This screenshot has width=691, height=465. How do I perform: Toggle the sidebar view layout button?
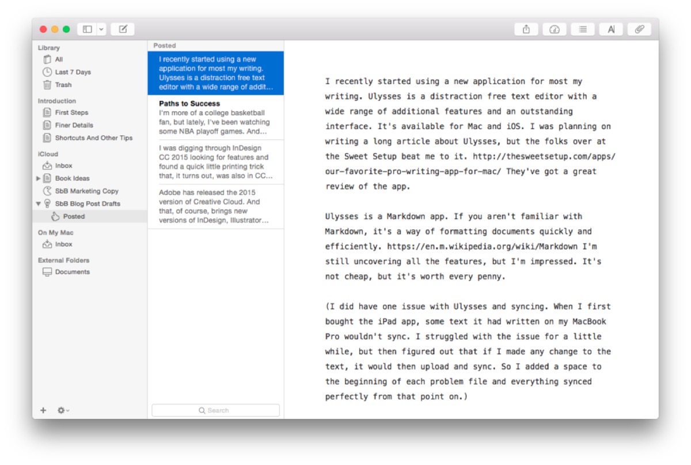pyautogui.click(x=87, y=29)
